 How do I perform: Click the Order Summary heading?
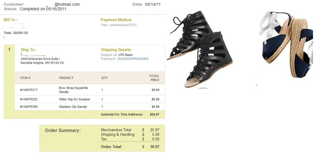click(63, 130)
